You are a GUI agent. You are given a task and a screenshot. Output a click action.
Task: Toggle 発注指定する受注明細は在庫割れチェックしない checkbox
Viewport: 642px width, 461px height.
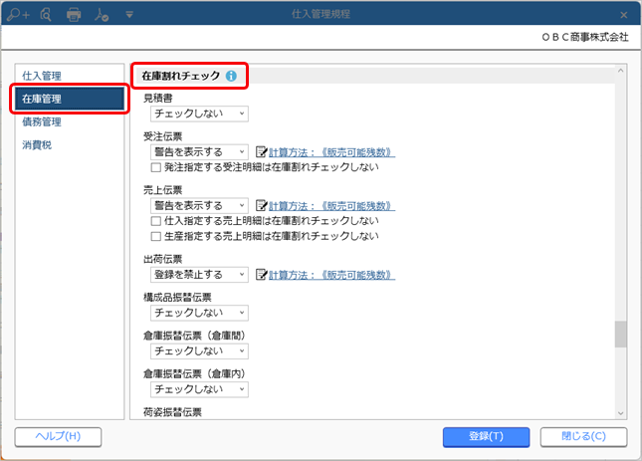pos(155,167)
